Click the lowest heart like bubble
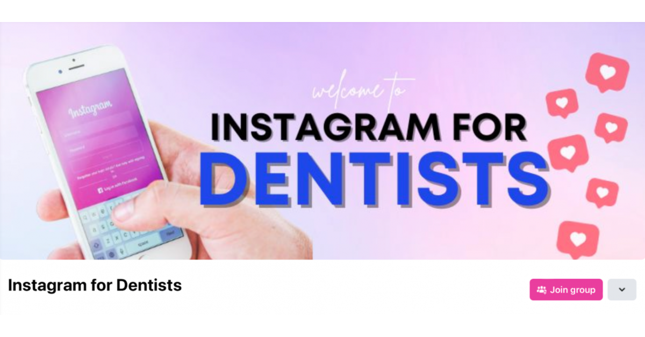This screenshot has width=645, height=337. 578,239
